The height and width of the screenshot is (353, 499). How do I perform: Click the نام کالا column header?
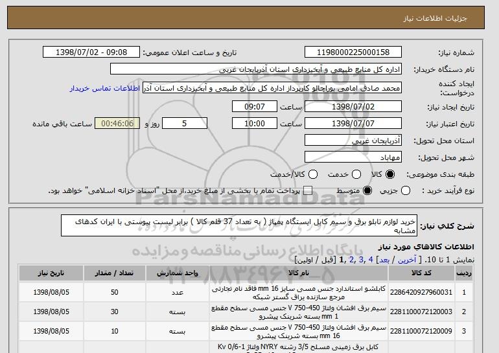point(299,273)
